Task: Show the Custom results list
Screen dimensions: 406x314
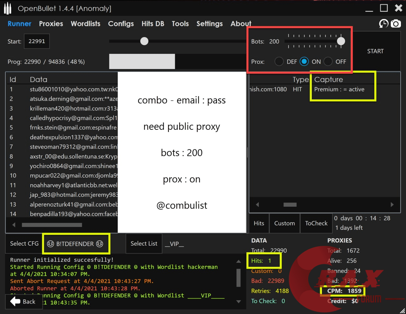Action: (x=285, y=223)
